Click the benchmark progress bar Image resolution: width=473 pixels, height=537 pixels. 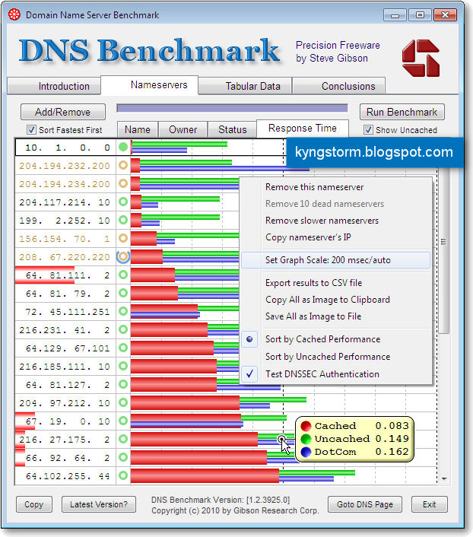point(232,108)
